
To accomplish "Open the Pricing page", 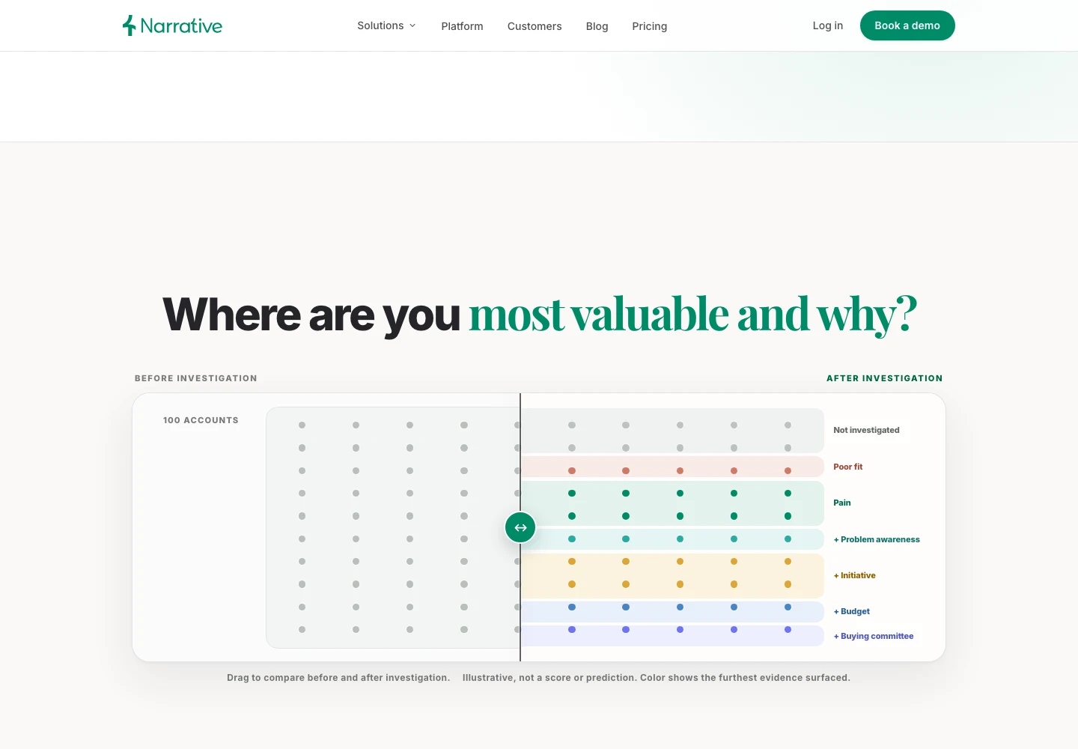I will click(x=649, y=26).
